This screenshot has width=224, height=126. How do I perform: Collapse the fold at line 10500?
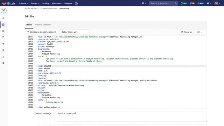tap(34, 93)
